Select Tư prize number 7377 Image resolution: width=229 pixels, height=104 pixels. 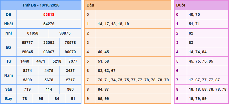(73, 61)
